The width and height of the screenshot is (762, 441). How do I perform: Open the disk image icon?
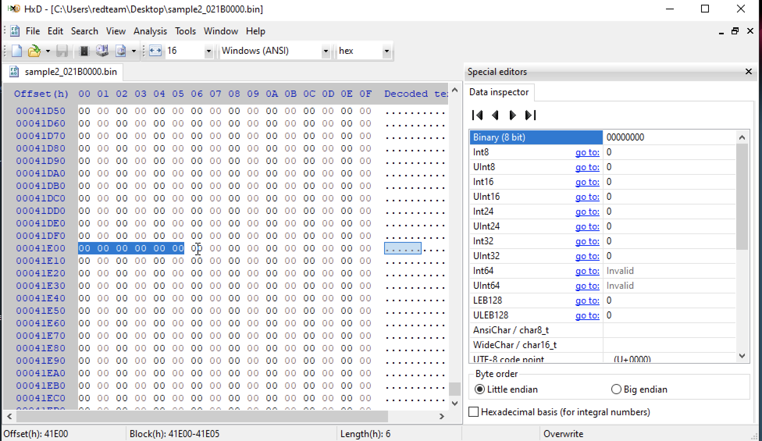point(121,51)
